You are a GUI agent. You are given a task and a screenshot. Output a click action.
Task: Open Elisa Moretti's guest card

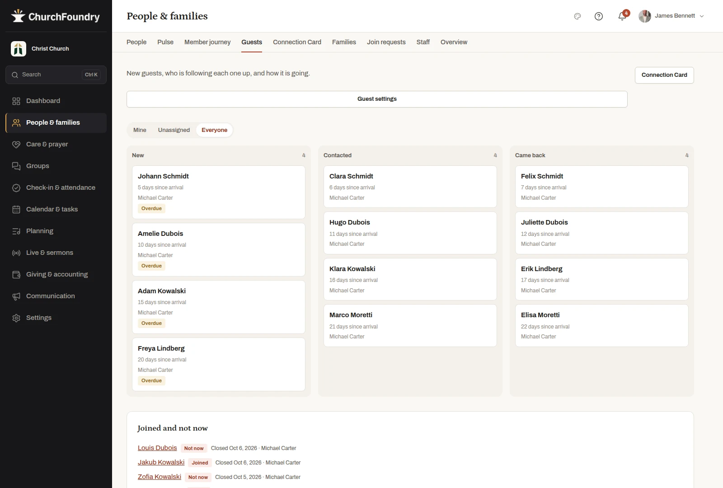click(x=602, y=326)
